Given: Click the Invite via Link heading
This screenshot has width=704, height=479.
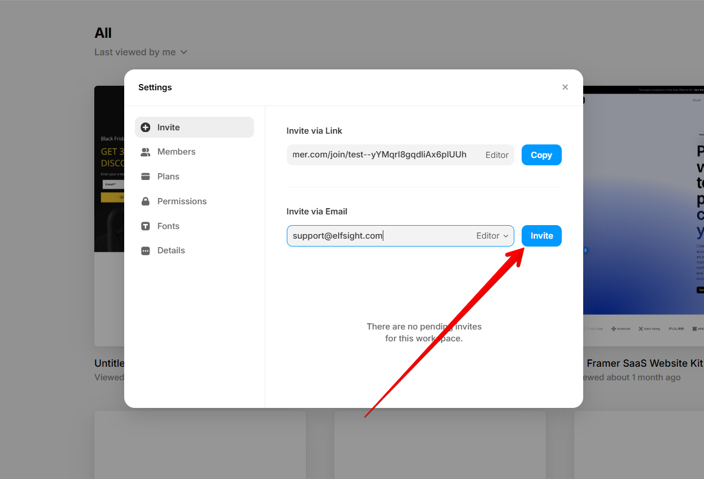Looking at the screenshot, I should pyautogui.click(x=314, y=131).
